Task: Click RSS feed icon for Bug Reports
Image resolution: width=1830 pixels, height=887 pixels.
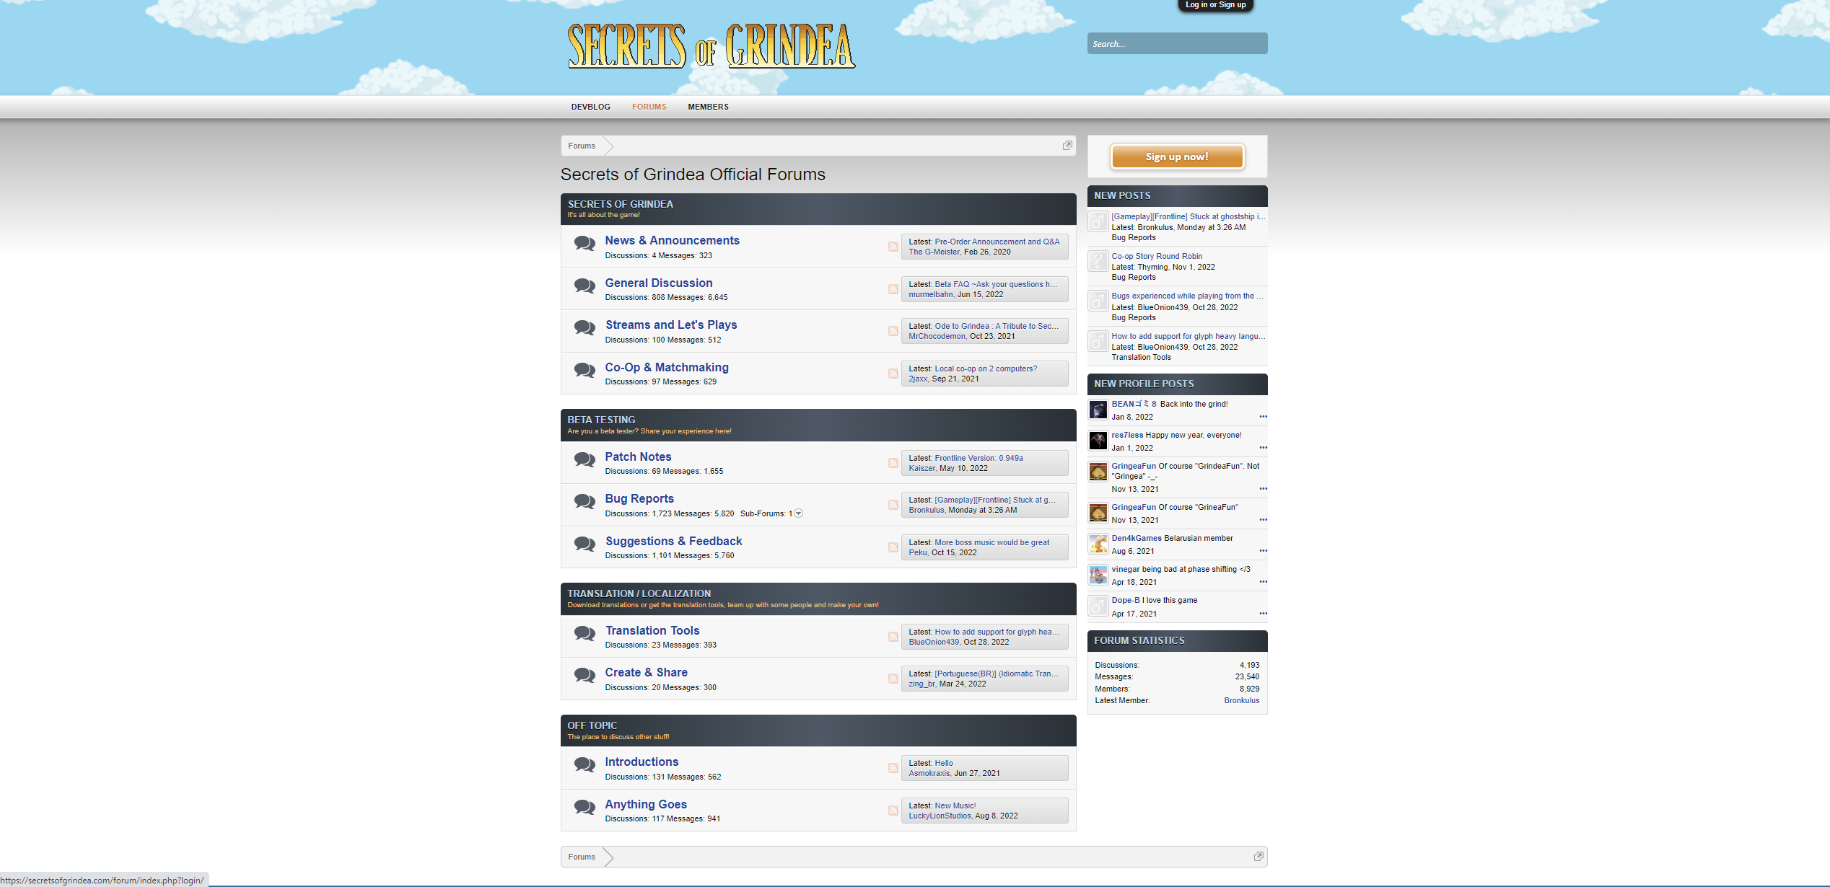Action: point(893,505)
